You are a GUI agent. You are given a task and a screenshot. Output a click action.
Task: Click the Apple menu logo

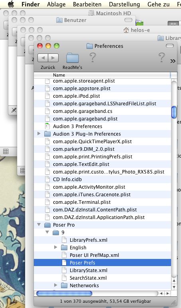coord(11,4)
